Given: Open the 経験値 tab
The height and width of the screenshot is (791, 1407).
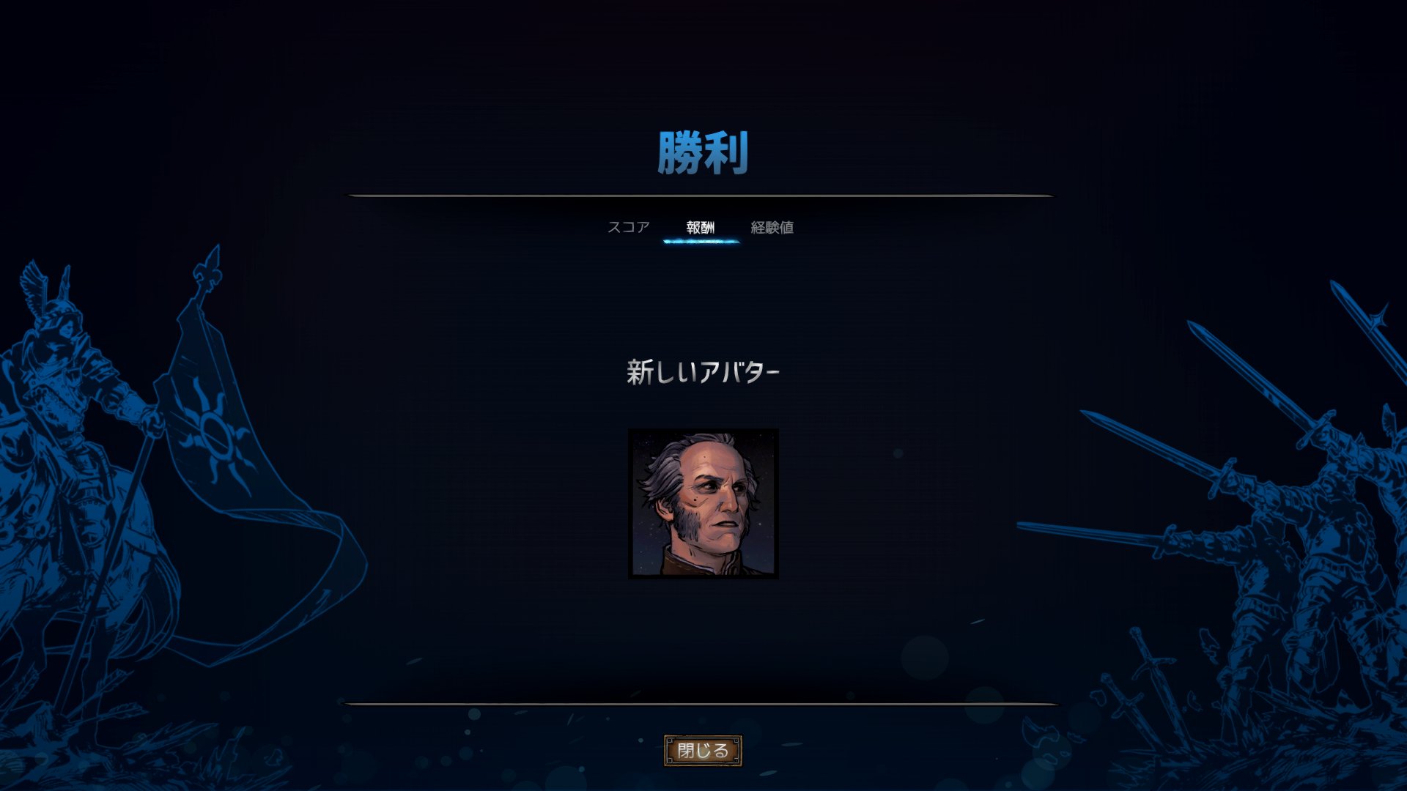Looking at the screenshot, I should point(772,227).
